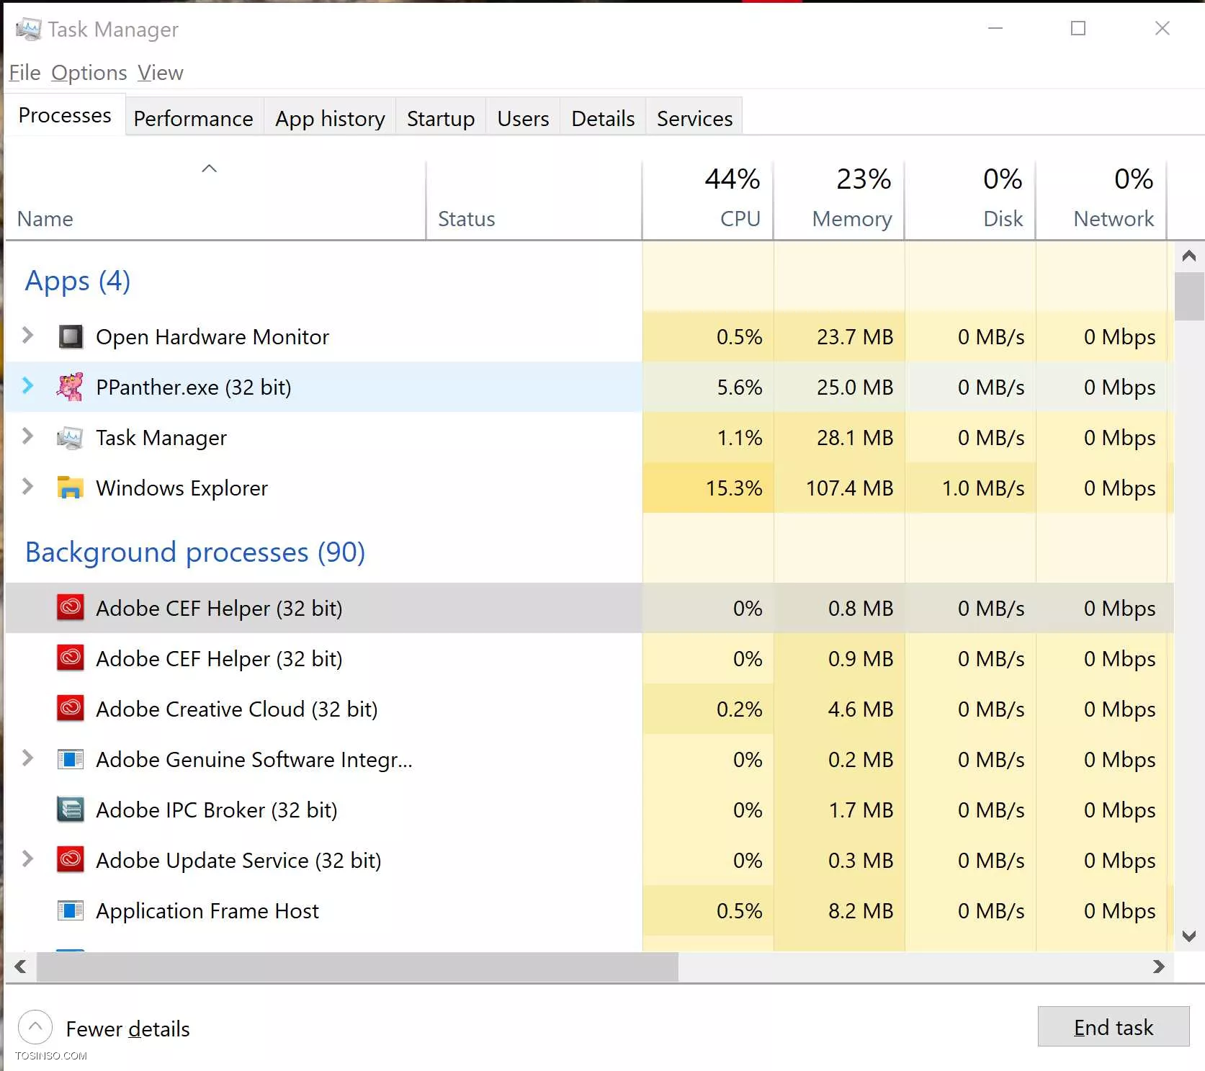1205x1071 pixels.
Task: Click the horizontal scrollbar left arrow
Action: [21, 967]
